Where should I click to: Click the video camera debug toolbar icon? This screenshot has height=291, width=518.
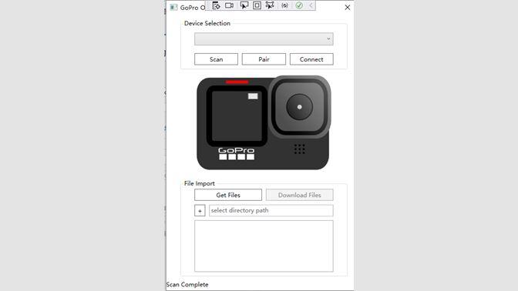tap(229, 5)
